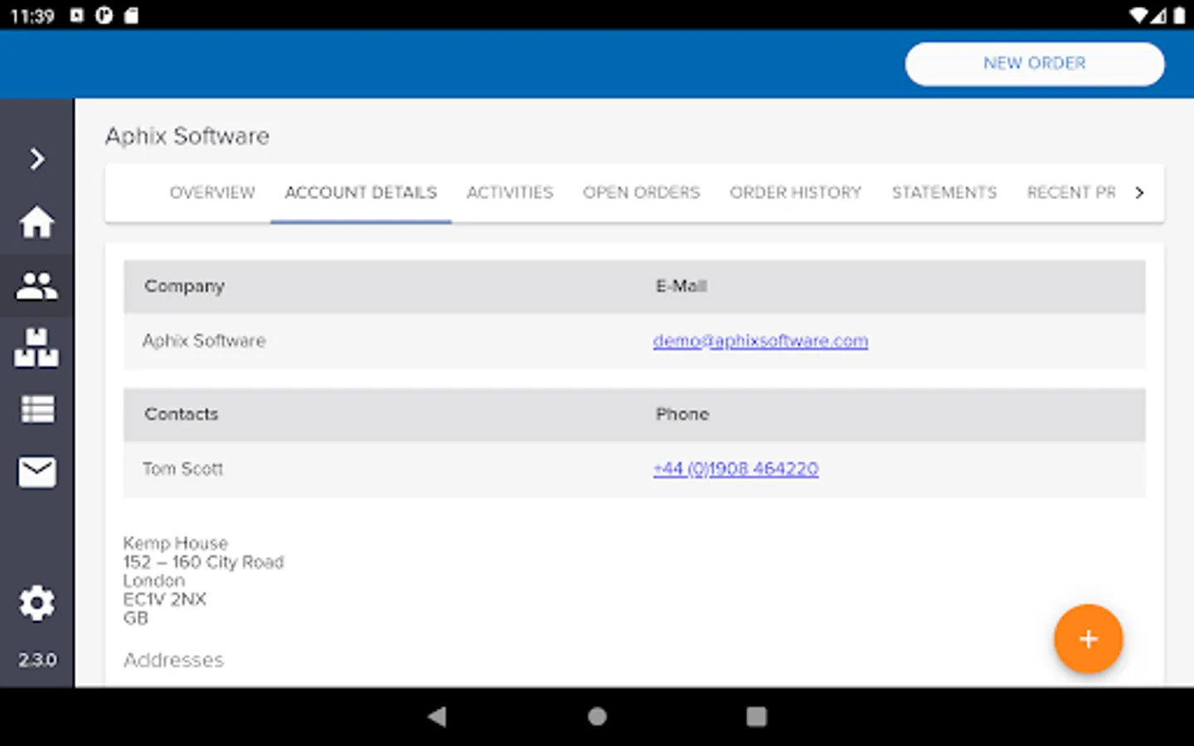Click the 152 – 160 City Road line

pos(203,562)
